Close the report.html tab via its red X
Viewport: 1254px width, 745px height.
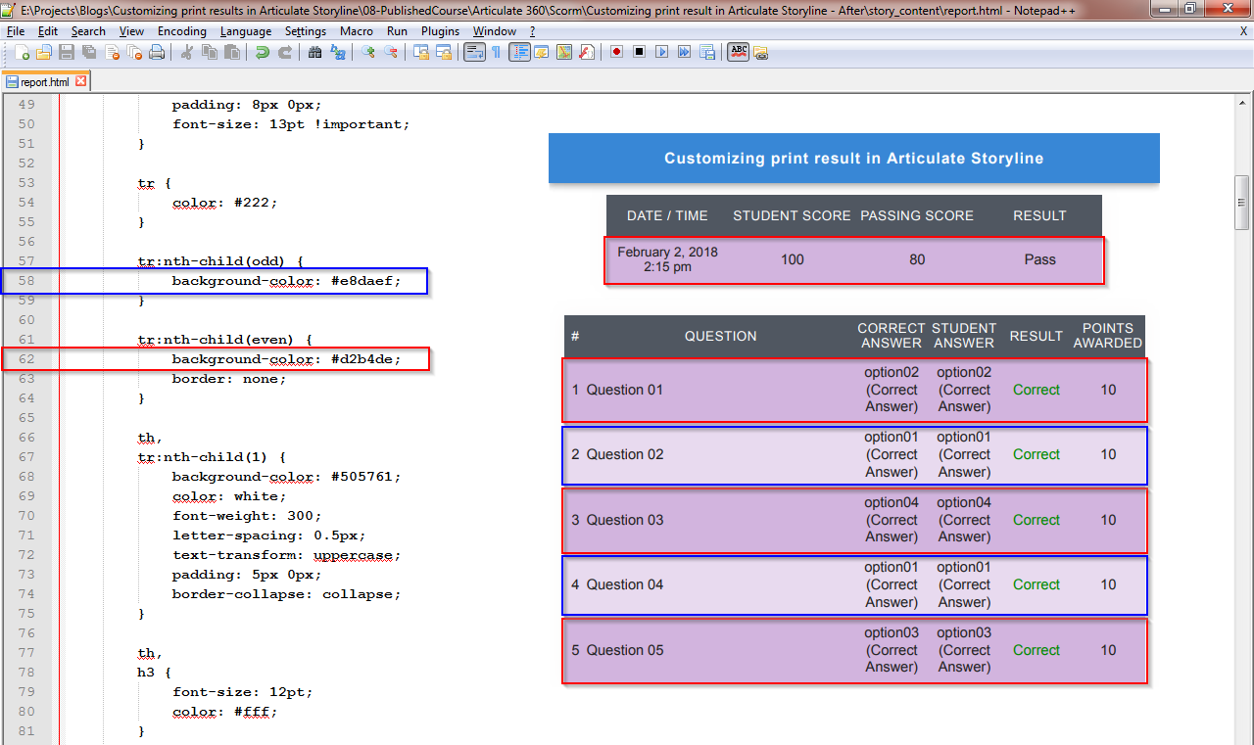[80, 82]
